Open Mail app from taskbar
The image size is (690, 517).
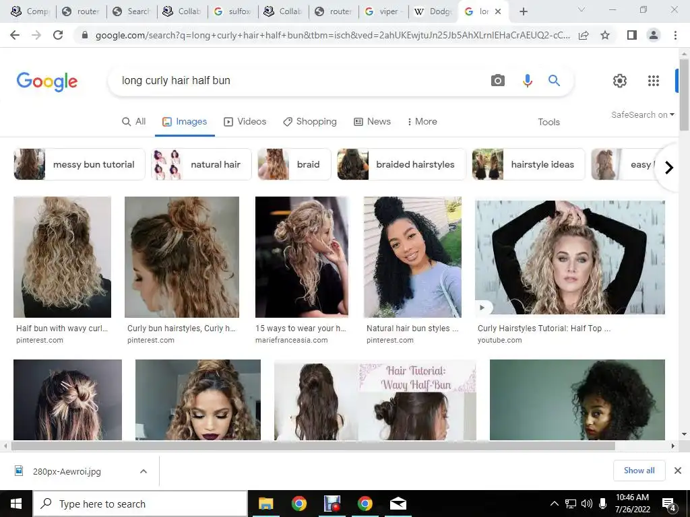(398, 504)
